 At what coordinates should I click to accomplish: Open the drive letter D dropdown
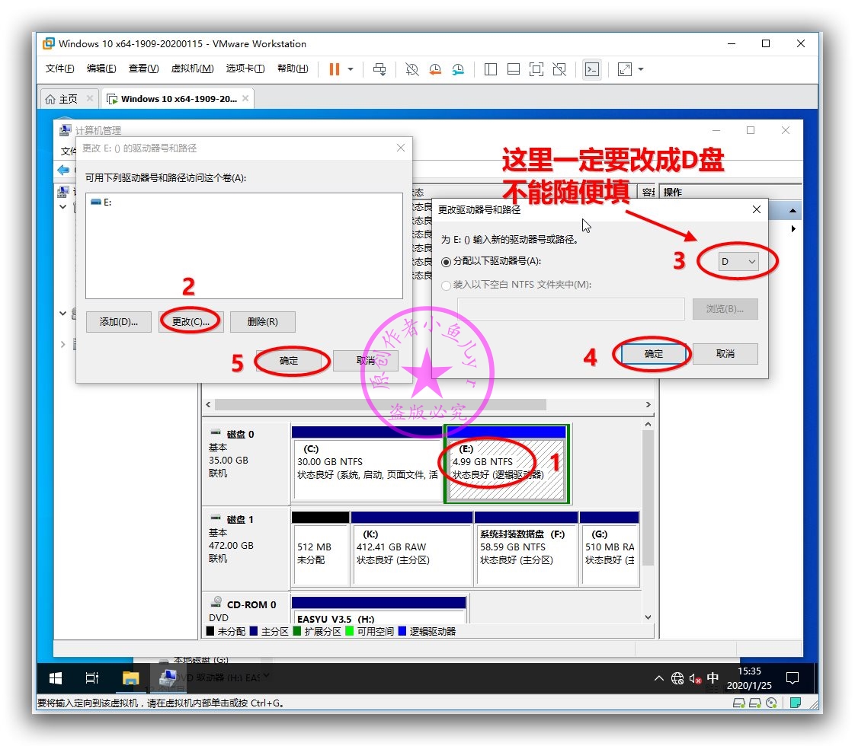(738, 262)
